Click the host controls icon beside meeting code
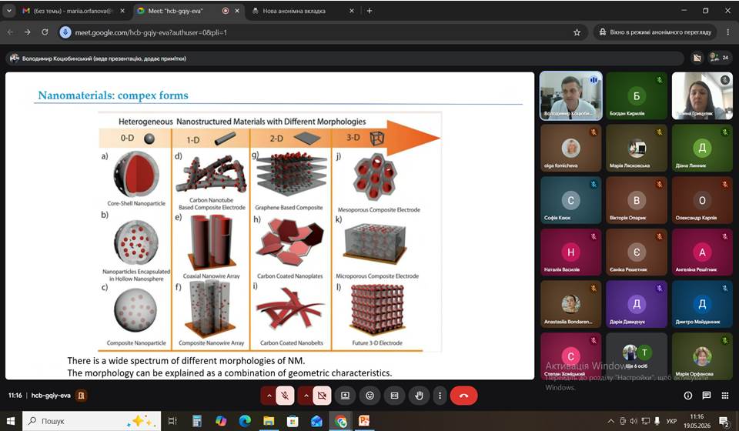This screenshot has width=739, height=431. click(81, 395)
